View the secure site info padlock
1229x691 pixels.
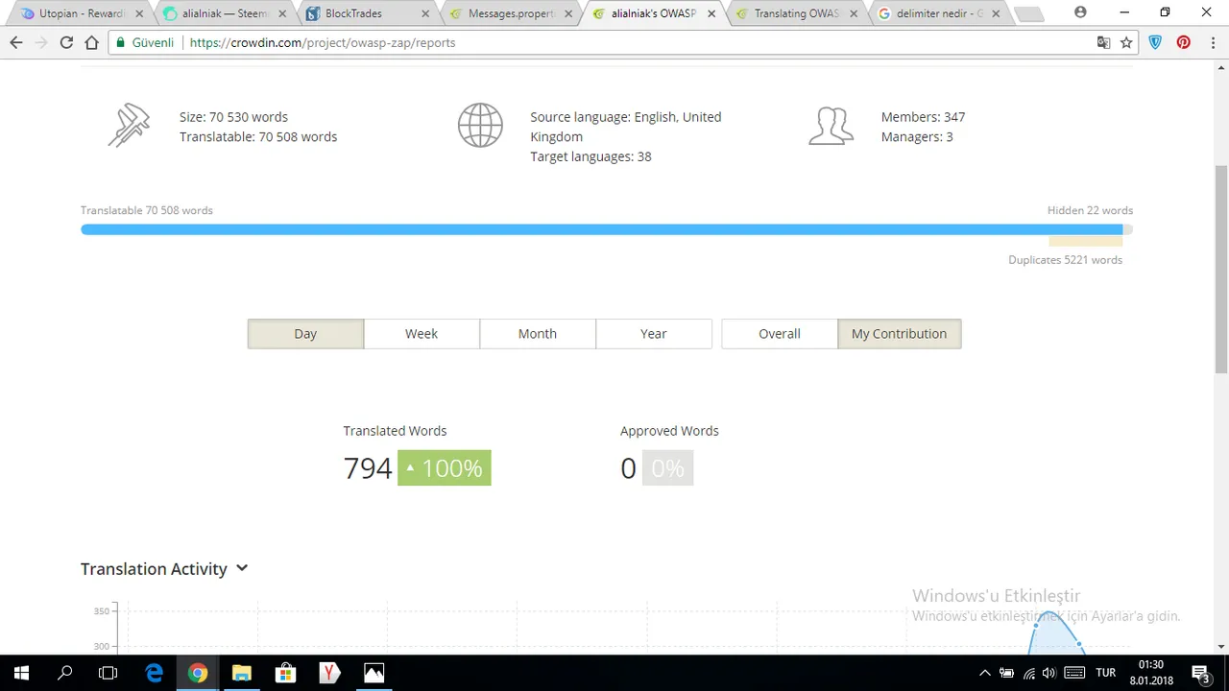[120, 42]
